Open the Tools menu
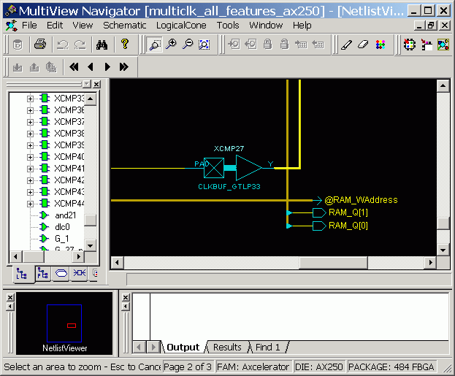This screenshot has width=455, height=376. click(228, 26)
